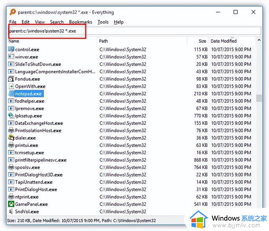The width and height of the screenshot is (269, 231).
Task: Click the spoolsv.exe printer icon
Action: click(x=11, y=167)
